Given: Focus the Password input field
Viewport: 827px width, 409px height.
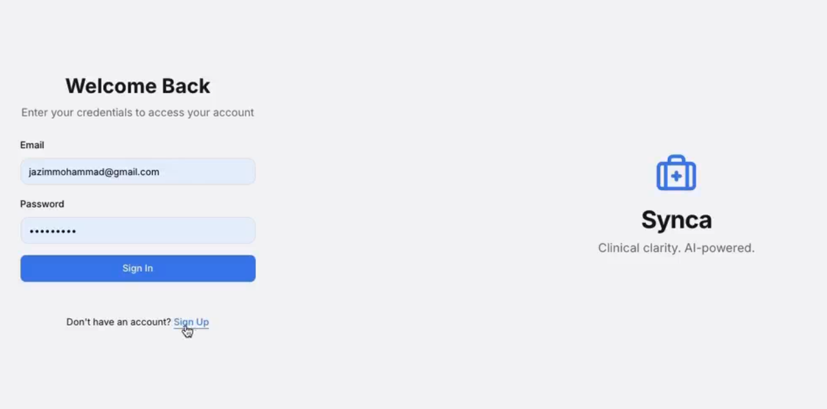Looking at the screenshot, I should [138, 231].
